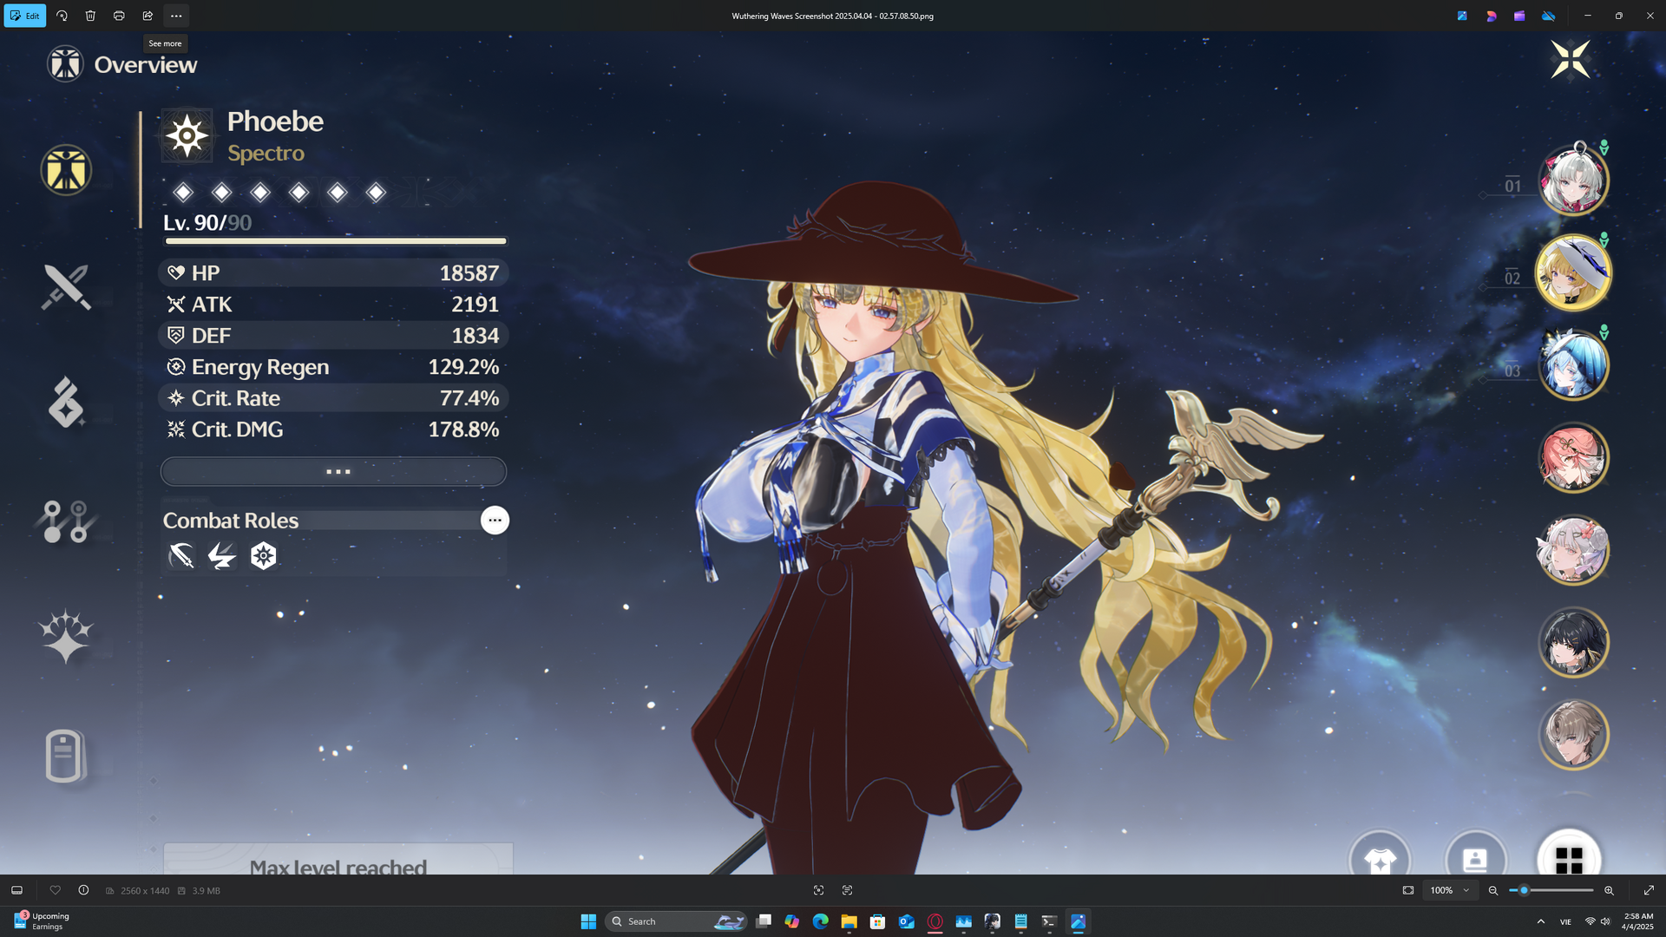The image size is (1666, 937).
Task: Show file info with the info icon
Action: (x=83, y=890)
